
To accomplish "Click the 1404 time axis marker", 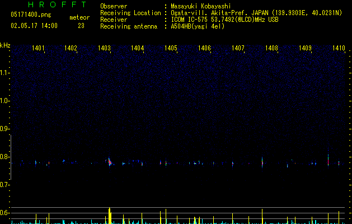I will (138, 48).
